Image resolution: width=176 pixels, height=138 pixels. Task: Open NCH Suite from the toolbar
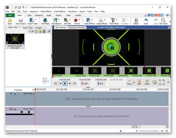[163, 21]
